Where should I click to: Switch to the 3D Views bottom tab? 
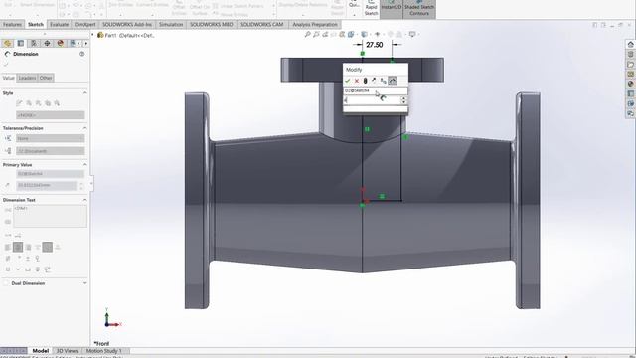coord(67,351)
